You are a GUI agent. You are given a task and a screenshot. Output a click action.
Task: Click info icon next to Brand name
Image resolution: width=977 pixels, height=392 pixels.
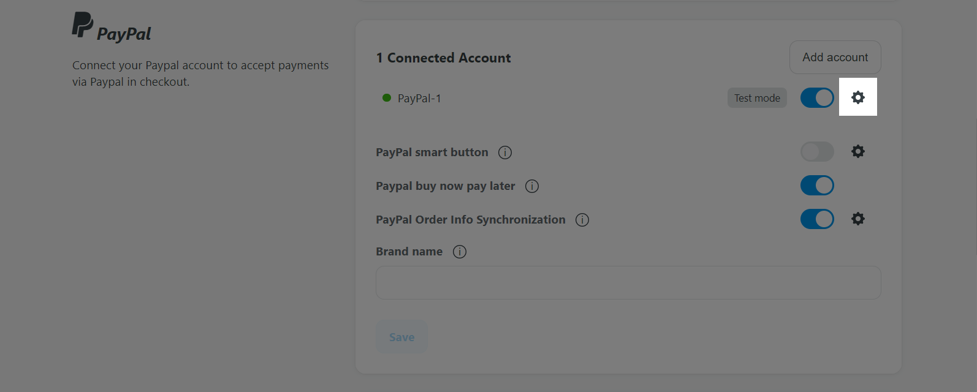(x=460, y=252)
